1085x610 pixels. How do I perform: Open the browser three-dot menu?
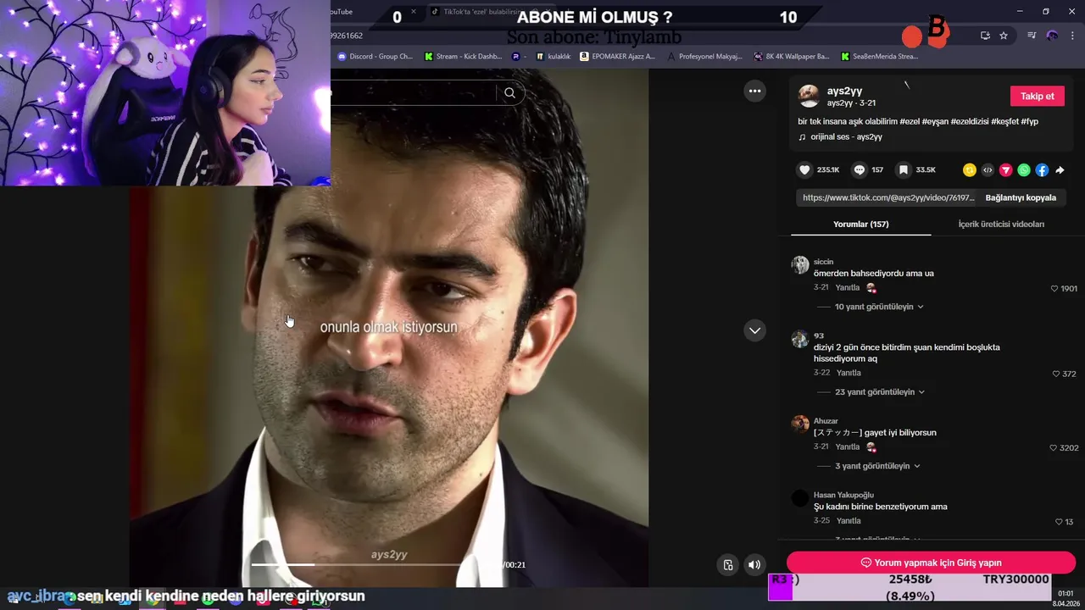click(1072, 36)
